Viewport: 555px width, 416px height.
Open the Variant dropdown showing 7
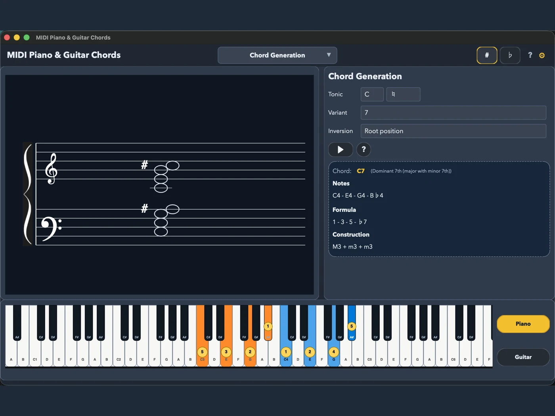[453, 113]
